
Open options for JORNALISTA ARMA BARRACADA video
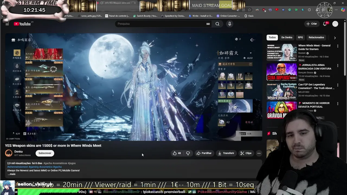[x=338, y=66]
